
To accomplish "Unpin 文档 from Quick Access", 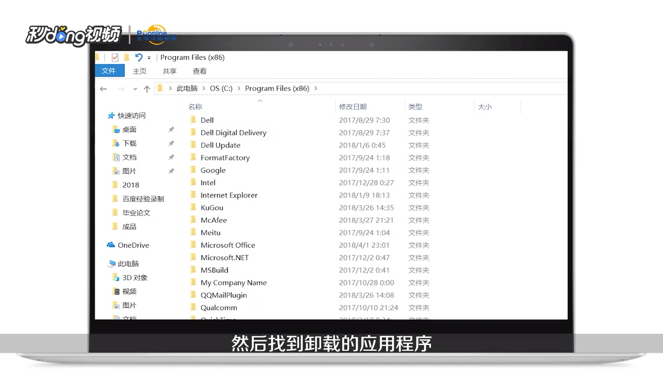I will pyautogui.click(x=171, y=157).
